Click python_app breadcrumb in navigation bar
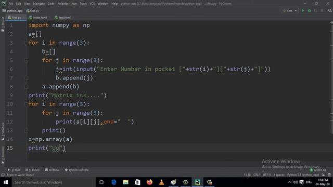 point(12,10)
